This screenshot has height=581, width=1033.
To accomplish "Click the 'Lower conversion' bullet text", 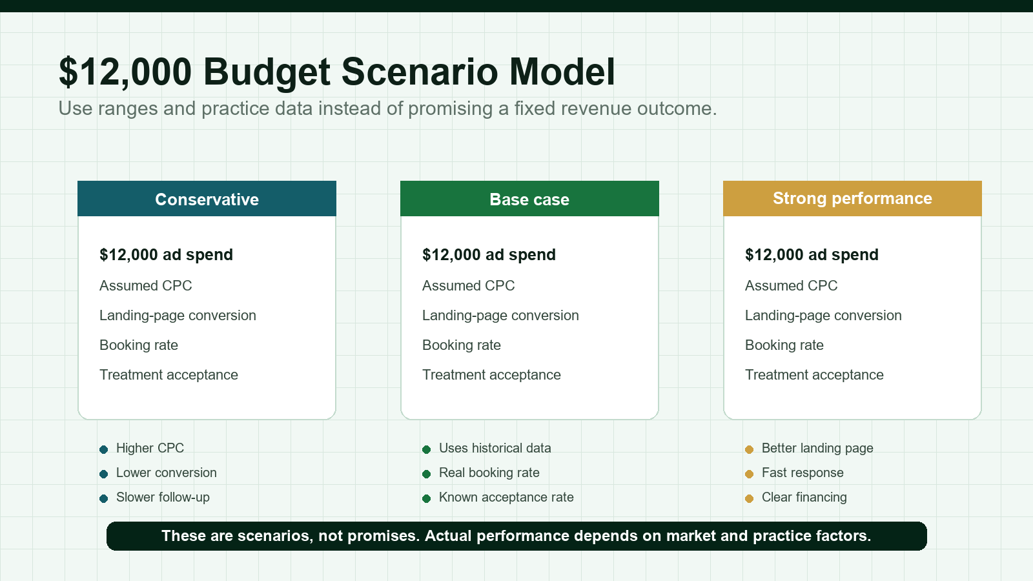I will 167,473.
